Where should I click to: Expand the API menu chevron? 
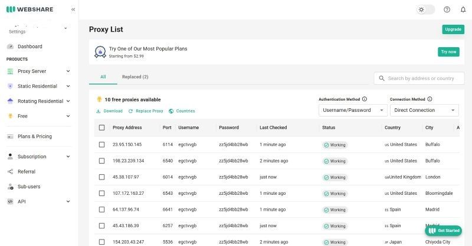[68, 201]
